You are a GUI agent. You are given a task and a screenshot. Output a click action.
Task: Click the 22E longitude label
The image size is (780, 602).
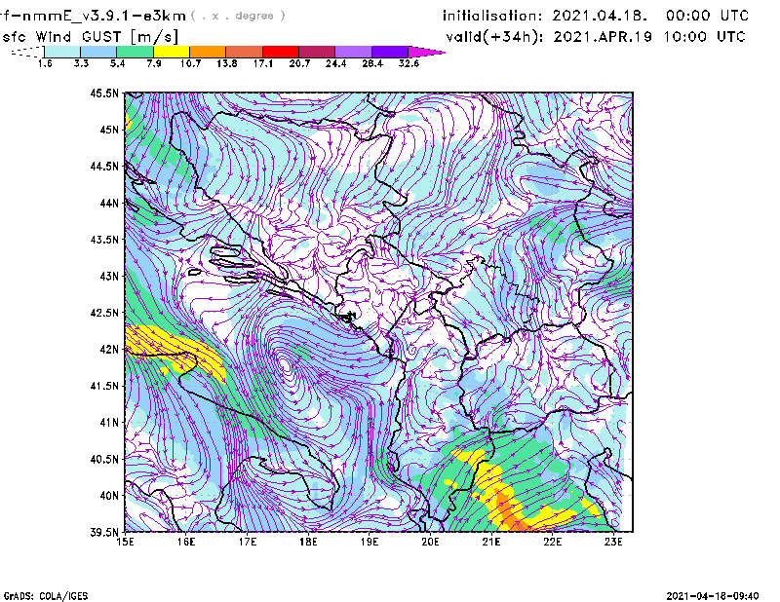pyautogui.click(x=552, y=542)
